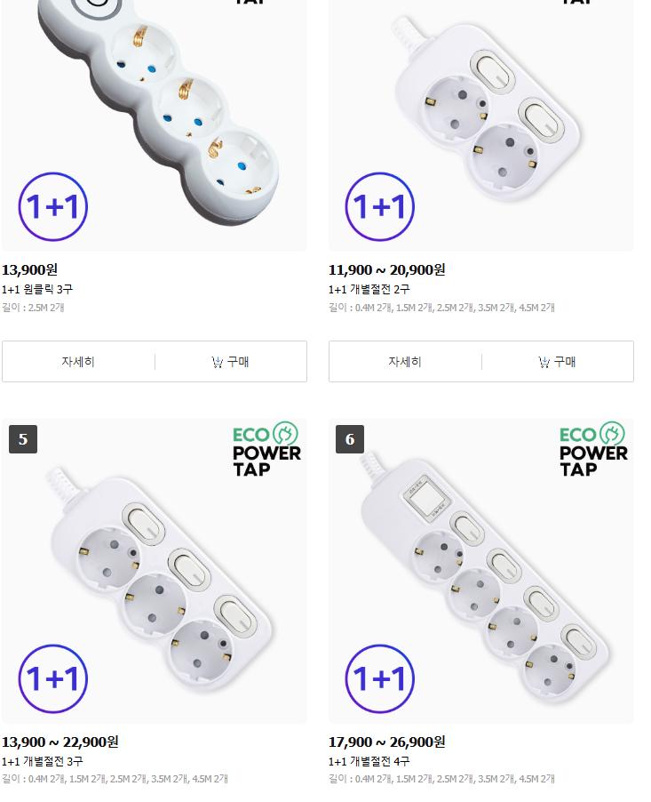This screenshot has height=802, width=651.
Task: Click 구매 button for 원클릭 3구
Action: tap(231, 362)
